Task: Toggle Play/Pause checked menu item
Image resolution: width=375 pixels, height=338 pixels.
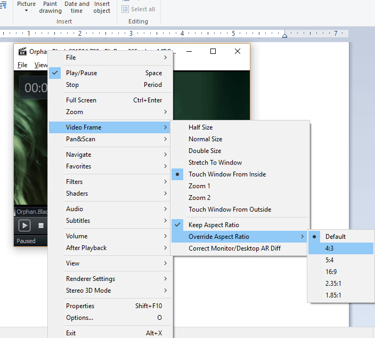Action: click(x=110, y=73)
